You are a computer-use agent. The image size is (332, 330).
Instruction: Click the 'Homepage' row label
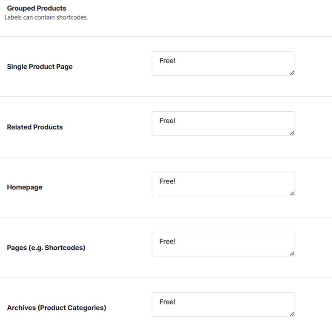[x=25, y=187]
